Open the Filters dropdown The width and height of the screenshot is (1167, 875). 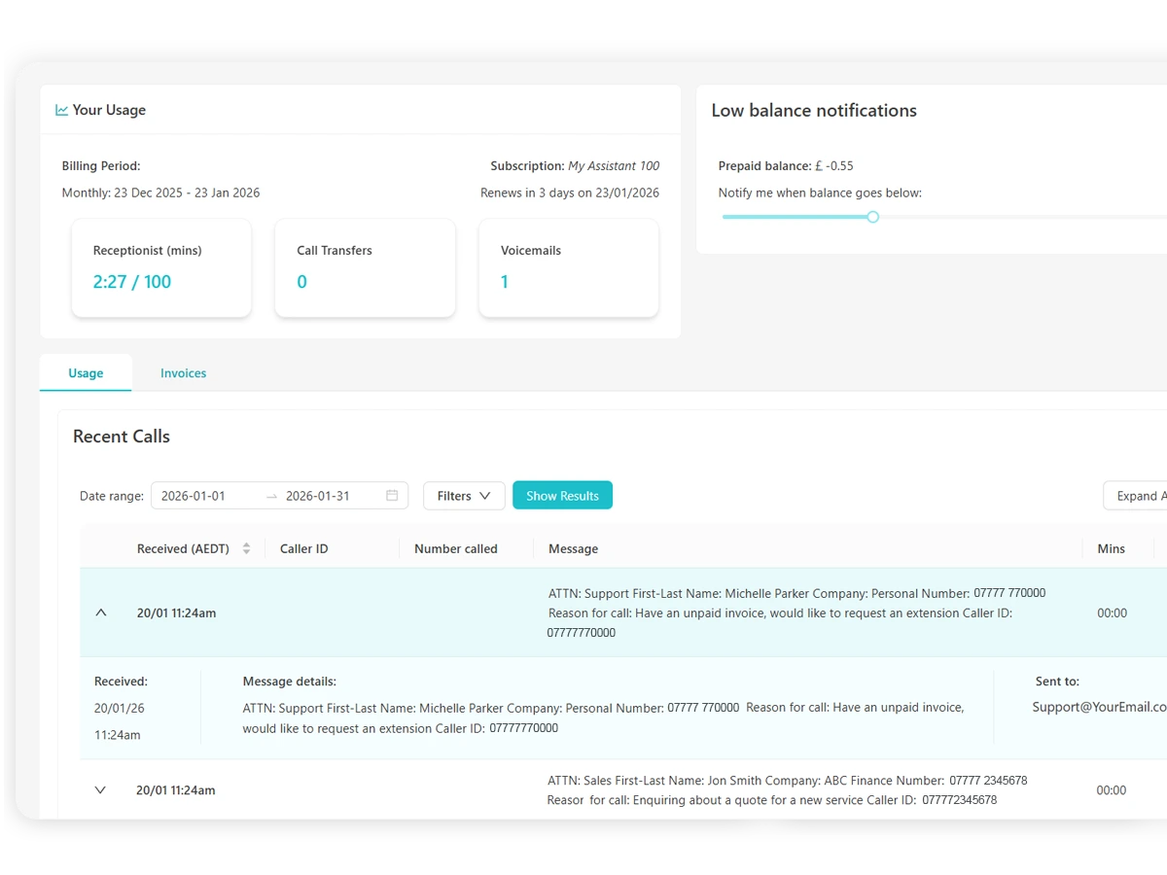(x=464, y=496)
